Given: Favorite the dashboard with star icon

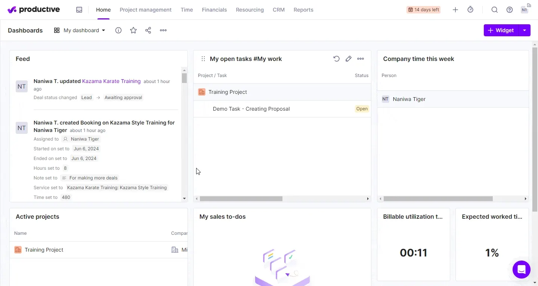Looking at the screenshot, I should [x=133, y=30].
